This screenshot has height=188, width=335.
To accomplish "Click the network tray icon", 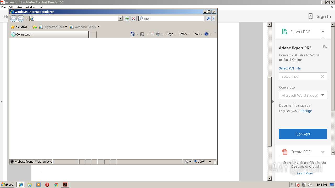I will 304,185.
